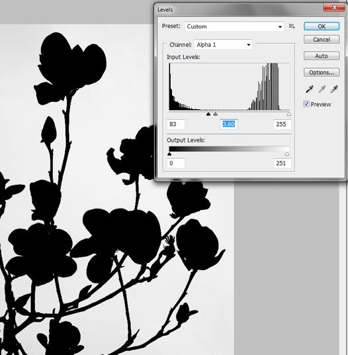
Task: Open the Preset dropdown showing Custom
Action: point(234,26)
